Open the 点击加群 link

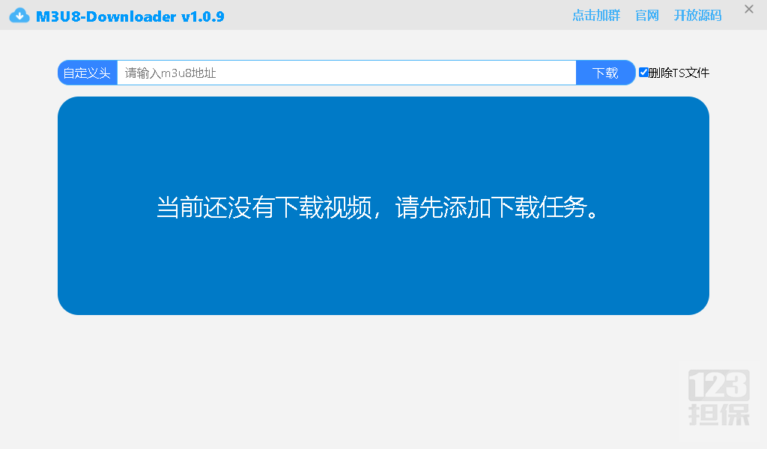pyautogui.click(x=596, y=16)
